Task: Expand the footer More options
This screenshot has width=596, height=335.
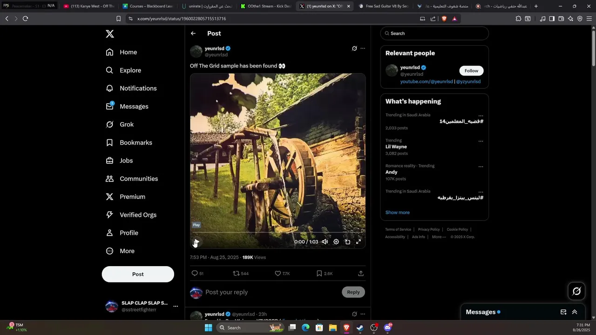Action: 439,237
